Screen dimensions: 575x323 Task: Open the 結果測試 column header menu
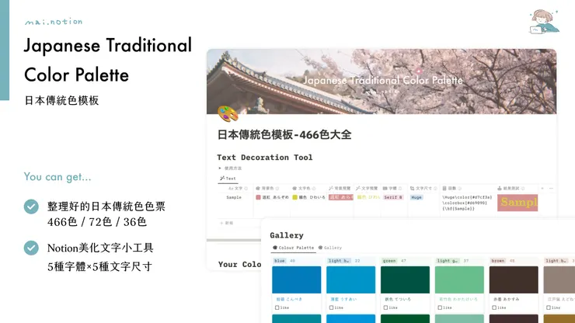click(511, 189)
